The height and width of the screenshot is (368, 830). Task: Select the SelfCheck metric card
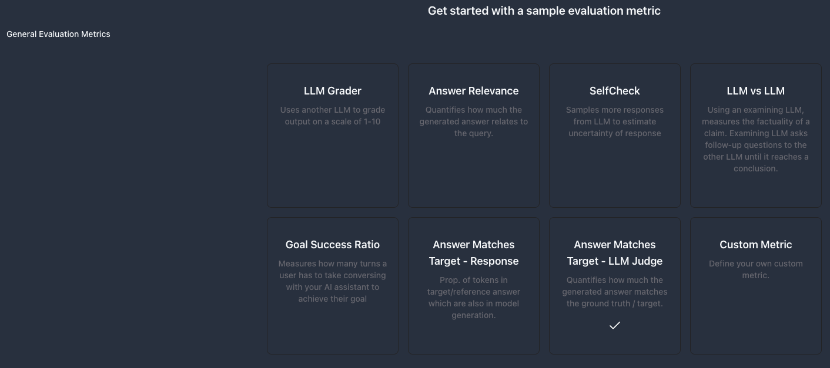point(615,135)
